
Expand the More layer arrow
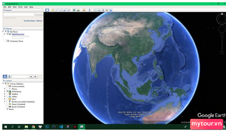pyautogui.click(x=5, y=99)
